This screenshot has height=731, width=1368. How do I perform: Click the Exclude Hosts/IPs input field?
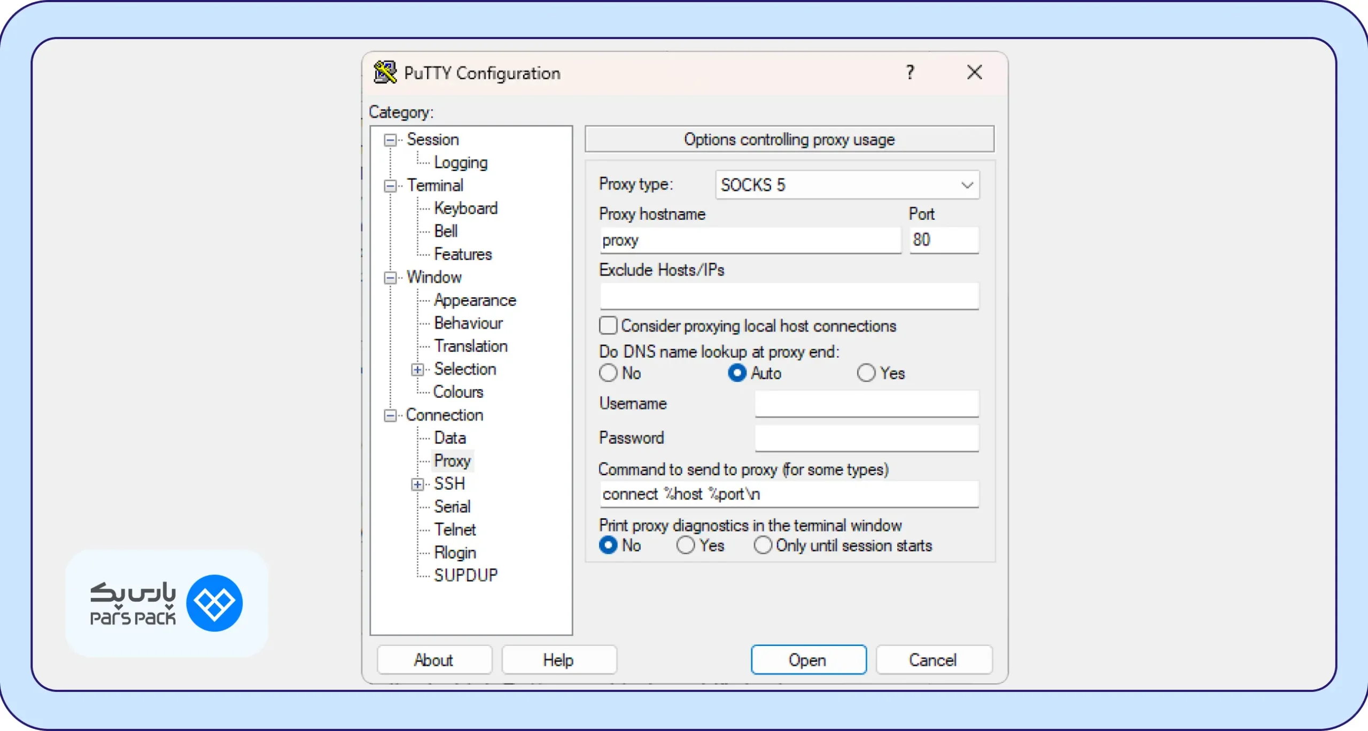789,296
